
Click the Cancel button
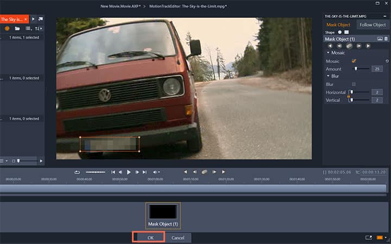178,237
